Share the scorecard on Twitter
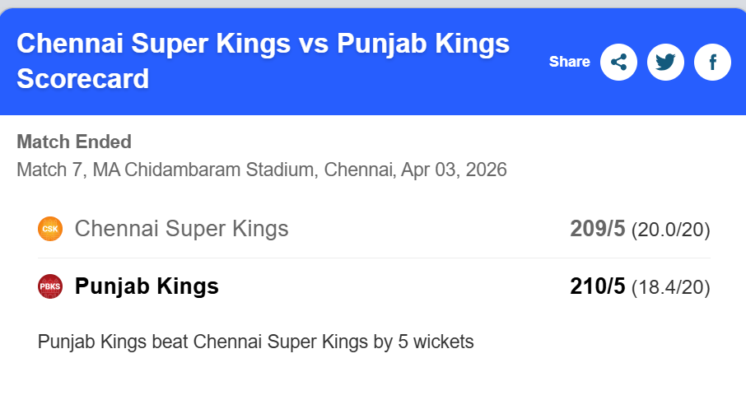 coord(665,62)
